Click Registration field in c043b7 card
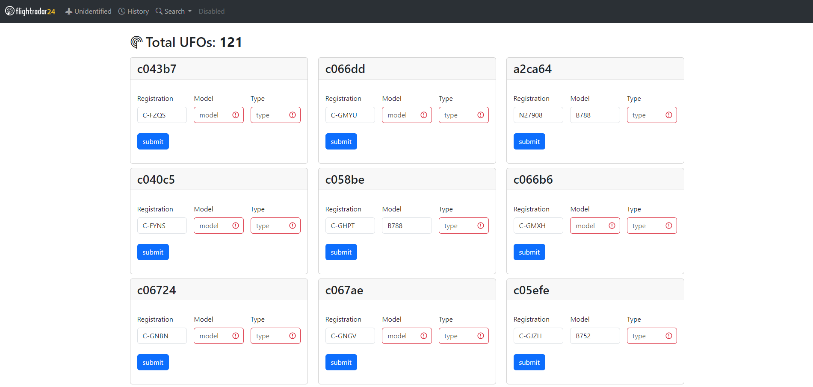 (162, 115)
